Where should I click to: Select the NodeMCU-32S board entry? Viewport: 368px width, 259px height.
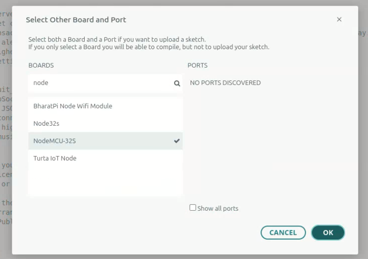(55, 141)
